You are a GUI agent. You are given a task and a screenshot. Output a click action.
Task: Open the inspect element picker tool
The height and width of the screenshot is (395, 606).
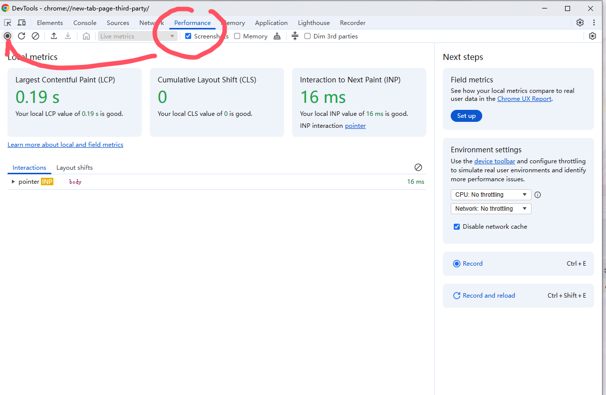tap(8, 22)
